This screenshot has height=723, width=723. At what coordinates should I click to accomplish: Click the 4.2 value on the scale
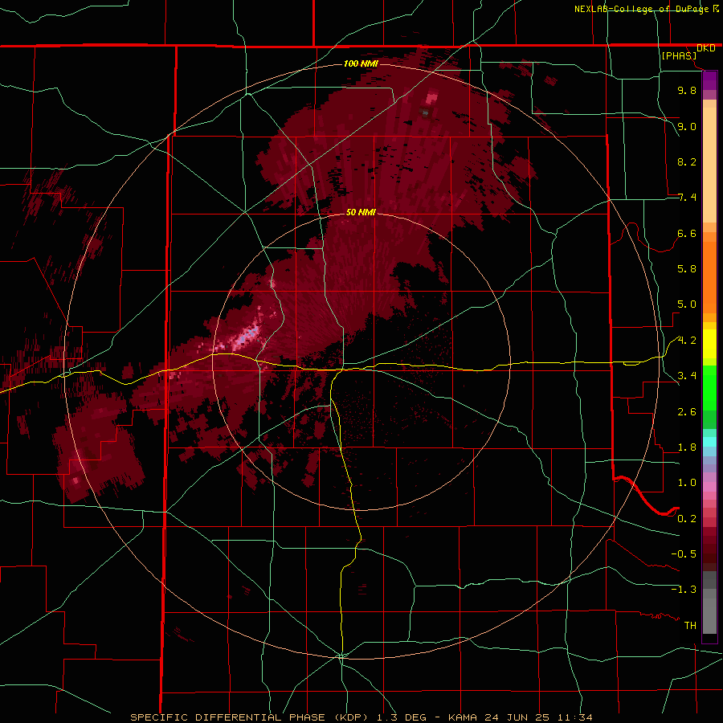pos(687,341)
